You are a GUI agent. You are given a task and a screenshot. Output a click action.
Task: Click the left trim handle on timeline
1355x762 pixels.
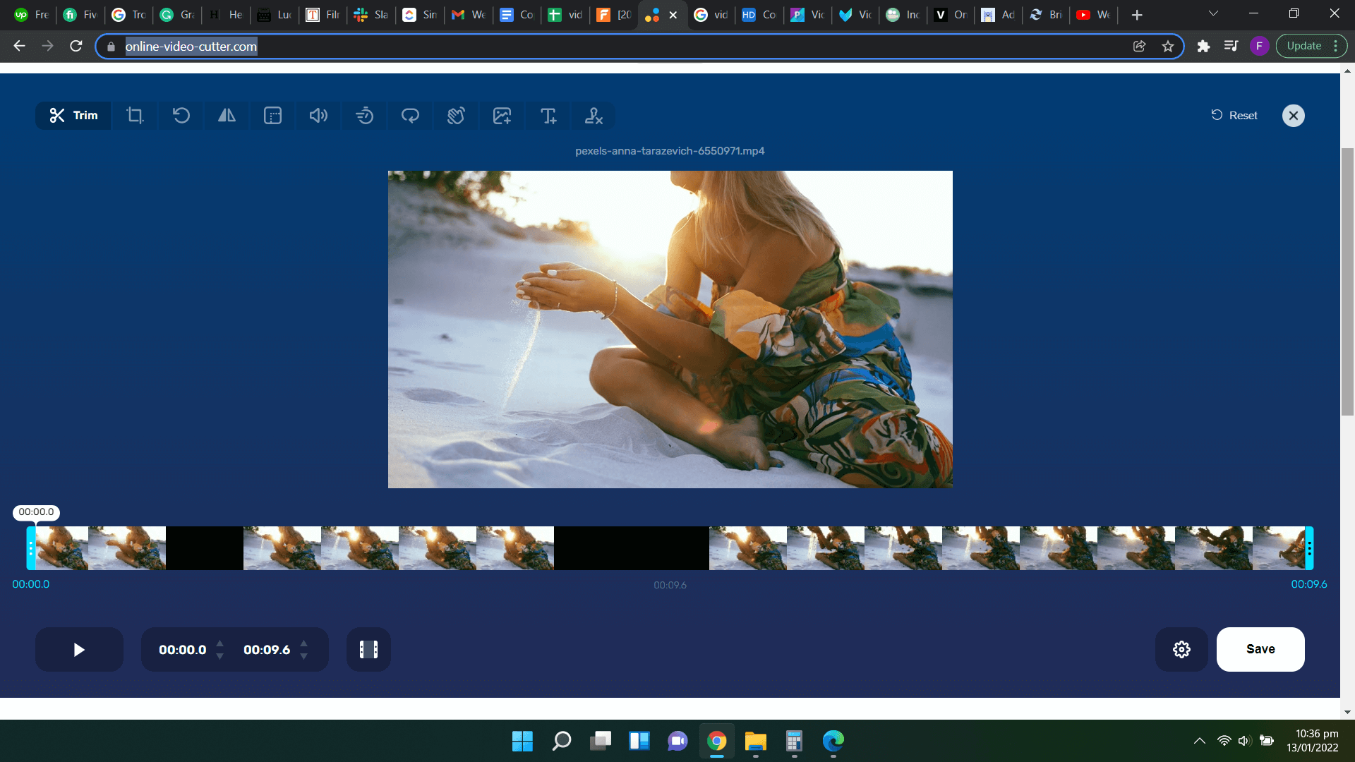pyautogui.click(x=31, y=548)
